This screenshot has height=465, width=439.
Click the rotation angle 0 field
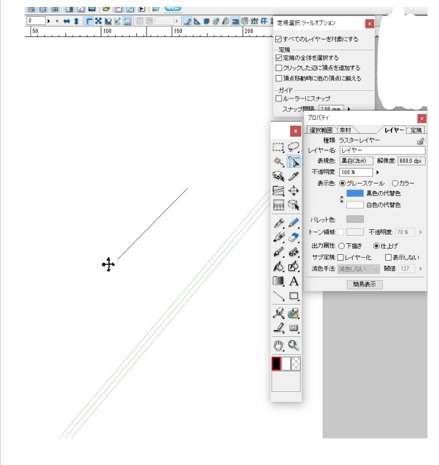point(36,21)
